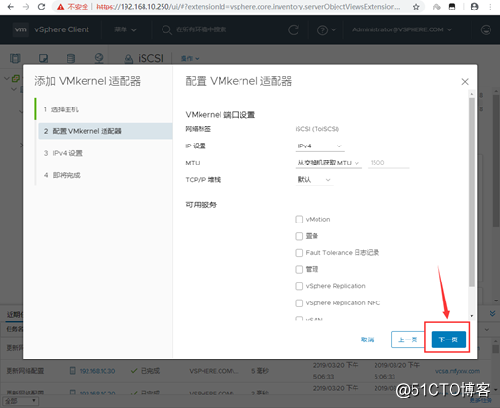Open the TCP/IP 堆栈 默认 dropdown
The image size is (500, 408).
(x=314, y=180)
